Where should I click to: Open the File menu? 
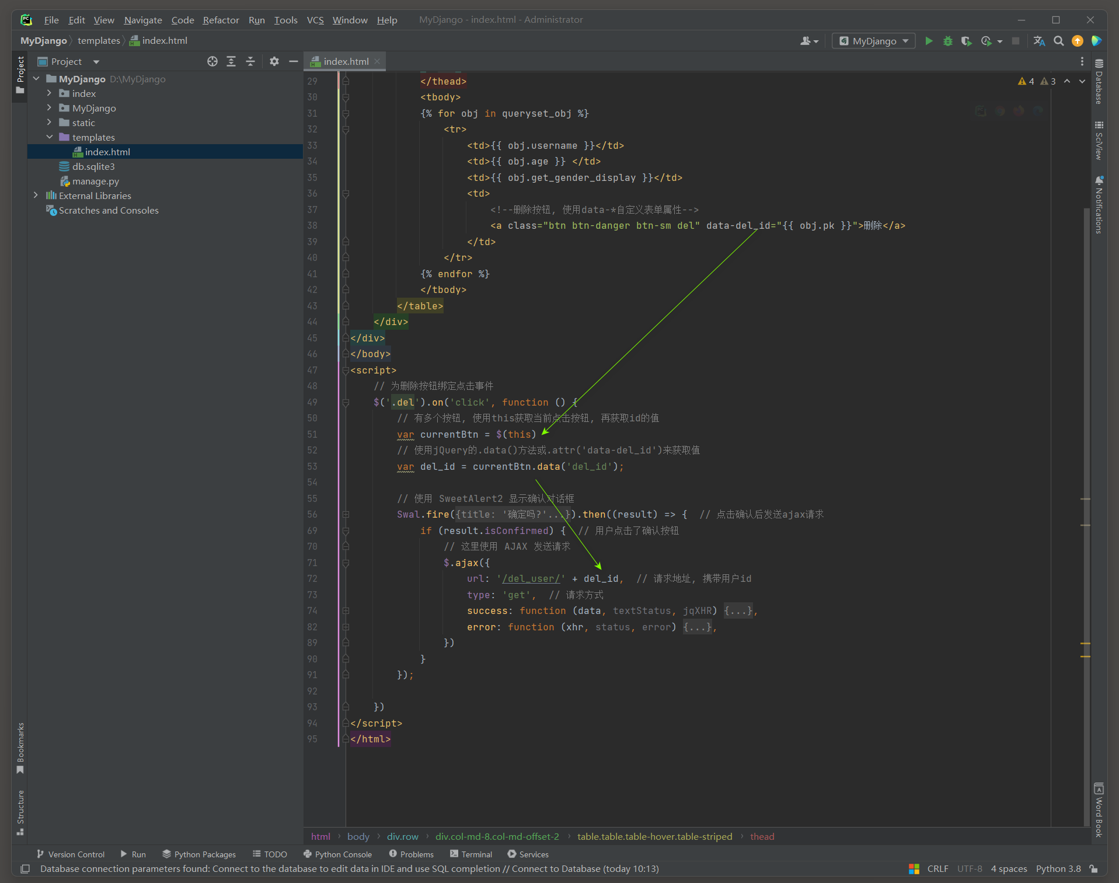(x=51, y=20)
